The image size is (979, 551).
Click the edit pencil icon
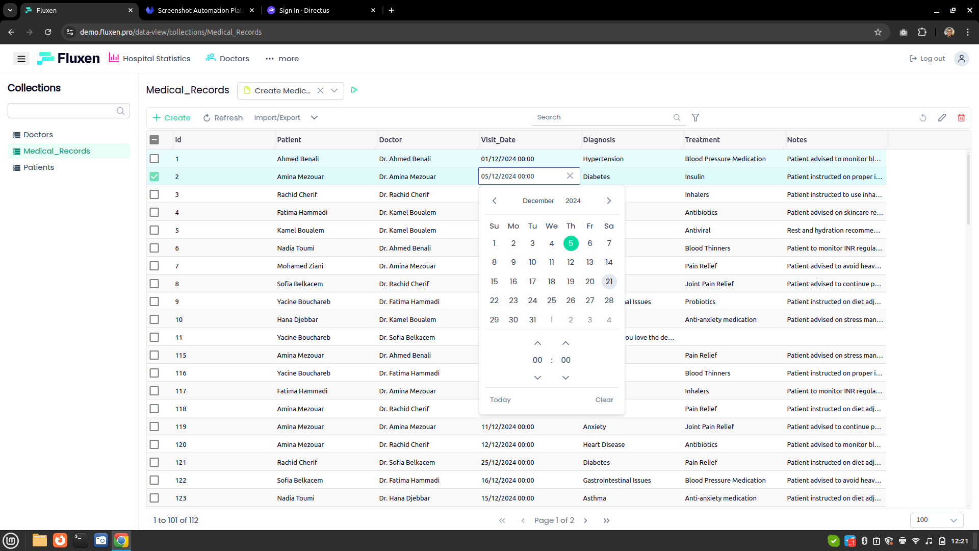coord(942,118)
